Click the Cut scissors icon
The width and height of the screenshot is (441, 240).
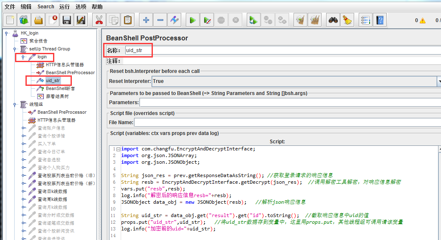point(99,20)
